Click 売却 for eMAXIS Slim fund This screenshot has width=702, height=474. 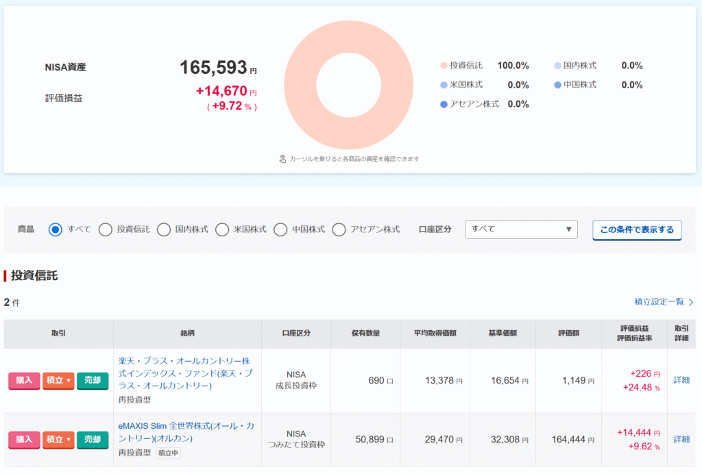point(93,439)
